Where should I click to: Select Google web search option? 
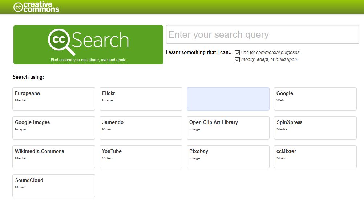point(315,99)
